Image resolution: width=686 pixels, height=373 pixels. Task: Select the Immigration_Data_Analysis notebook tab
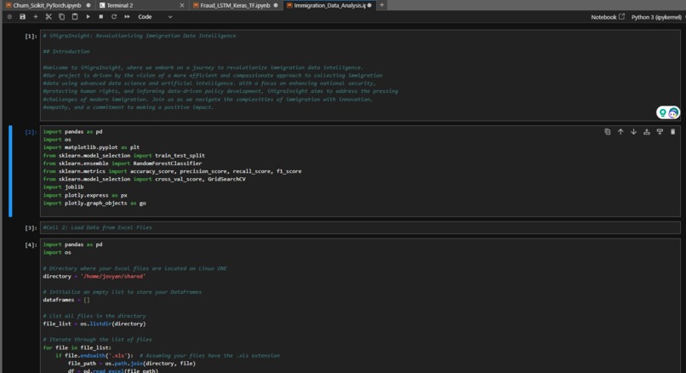coord(330,5)
